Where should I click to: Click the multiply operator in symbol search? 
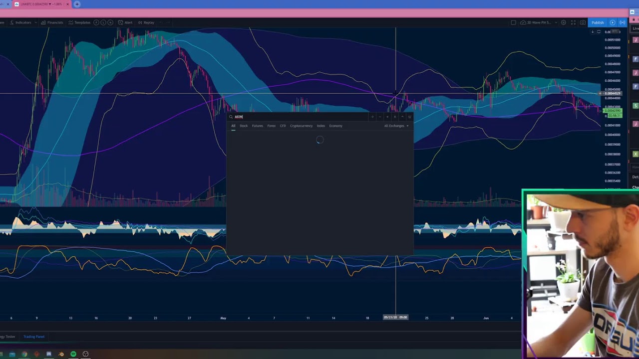(x=395, y=117)
